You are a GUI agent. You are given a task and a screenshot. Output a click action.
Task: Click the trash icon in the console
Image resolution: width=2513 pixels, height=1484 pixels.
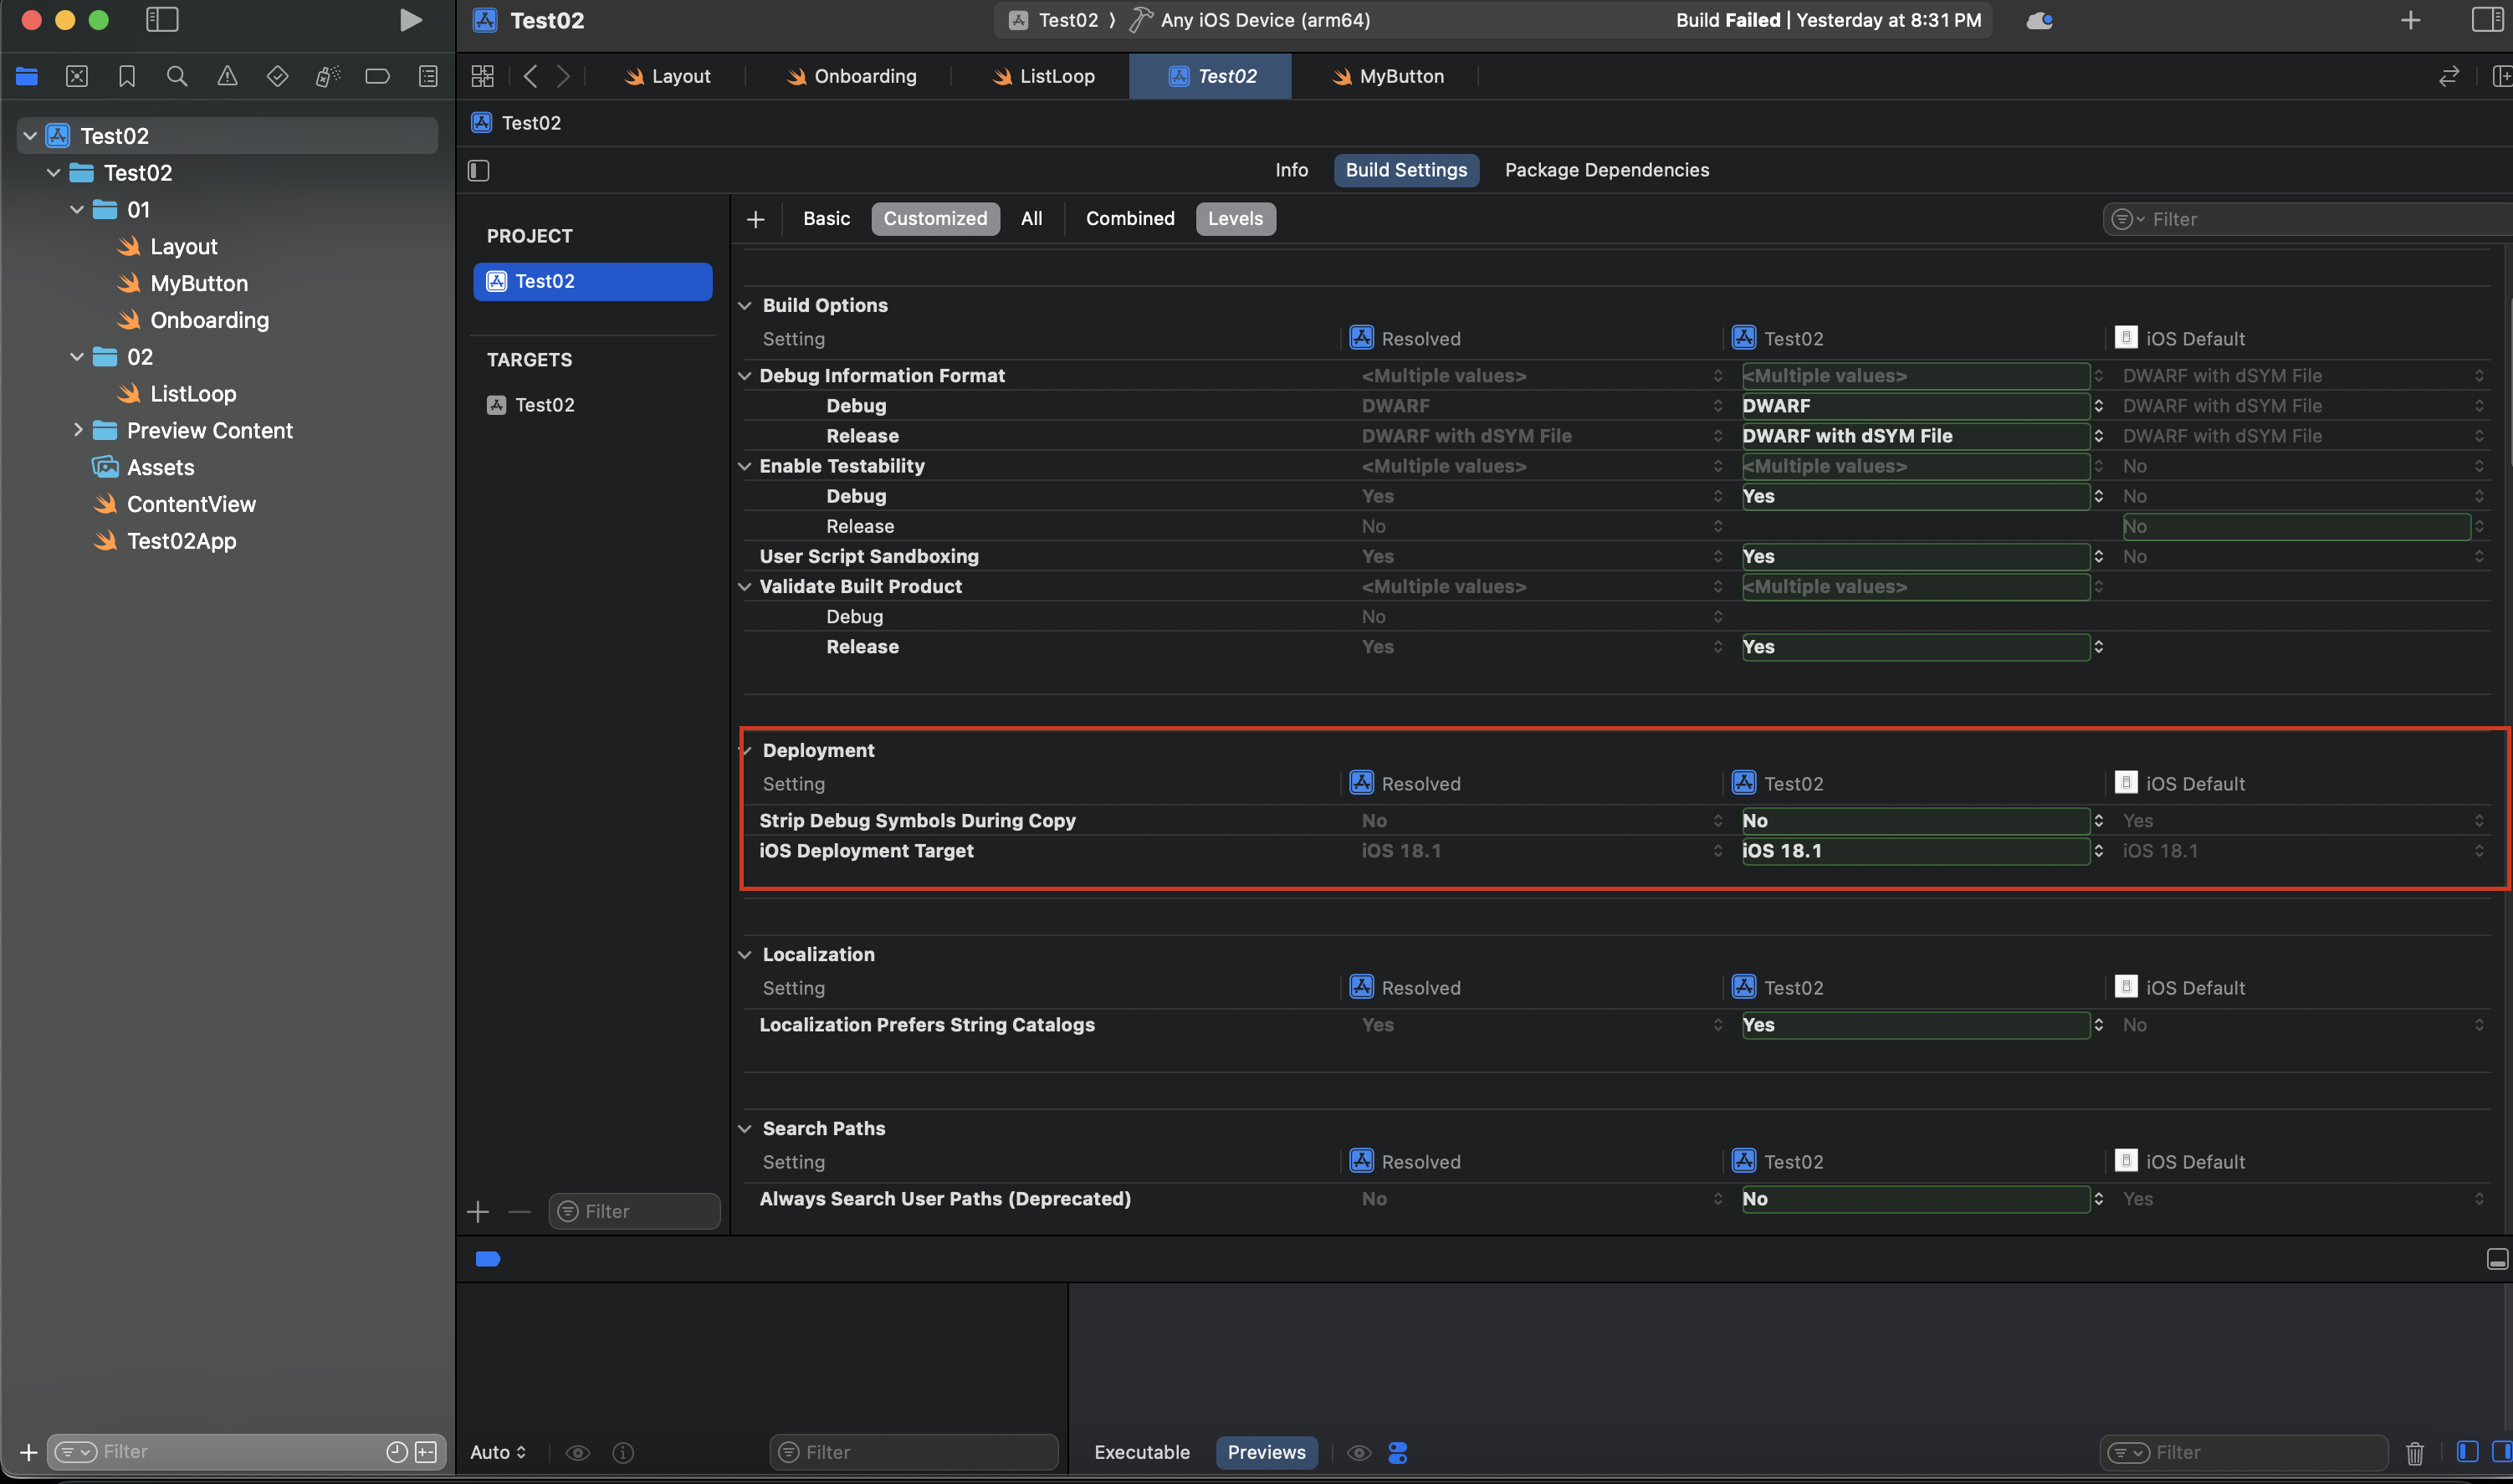(x=2414, y=1452)
